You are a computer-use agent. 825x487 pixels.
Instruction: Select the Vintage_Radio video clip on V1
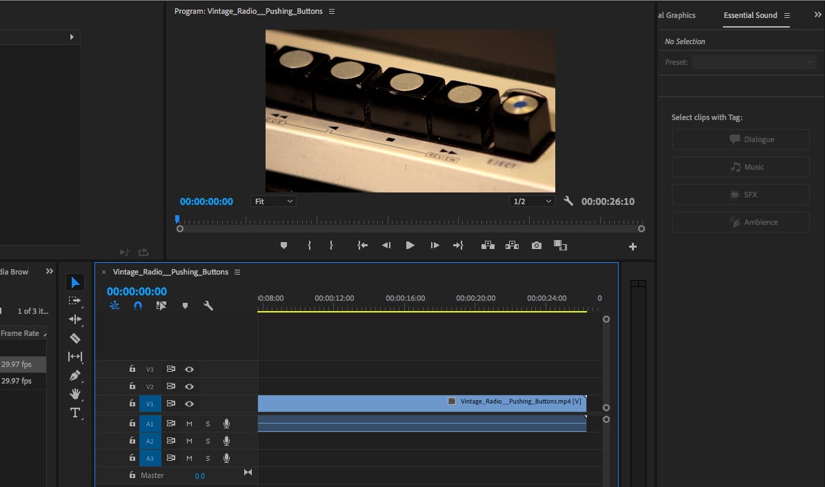click(x=422, y=404)
